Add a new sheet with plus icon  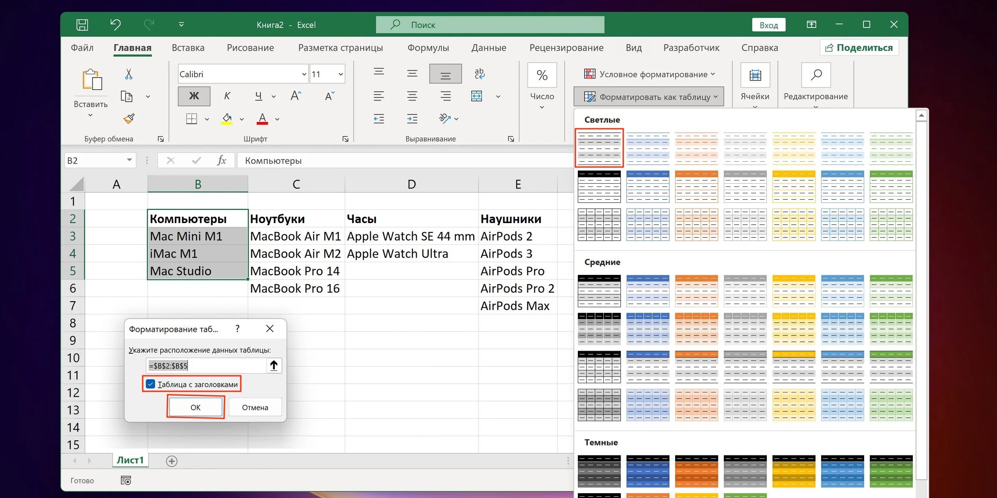click(172, 461)
